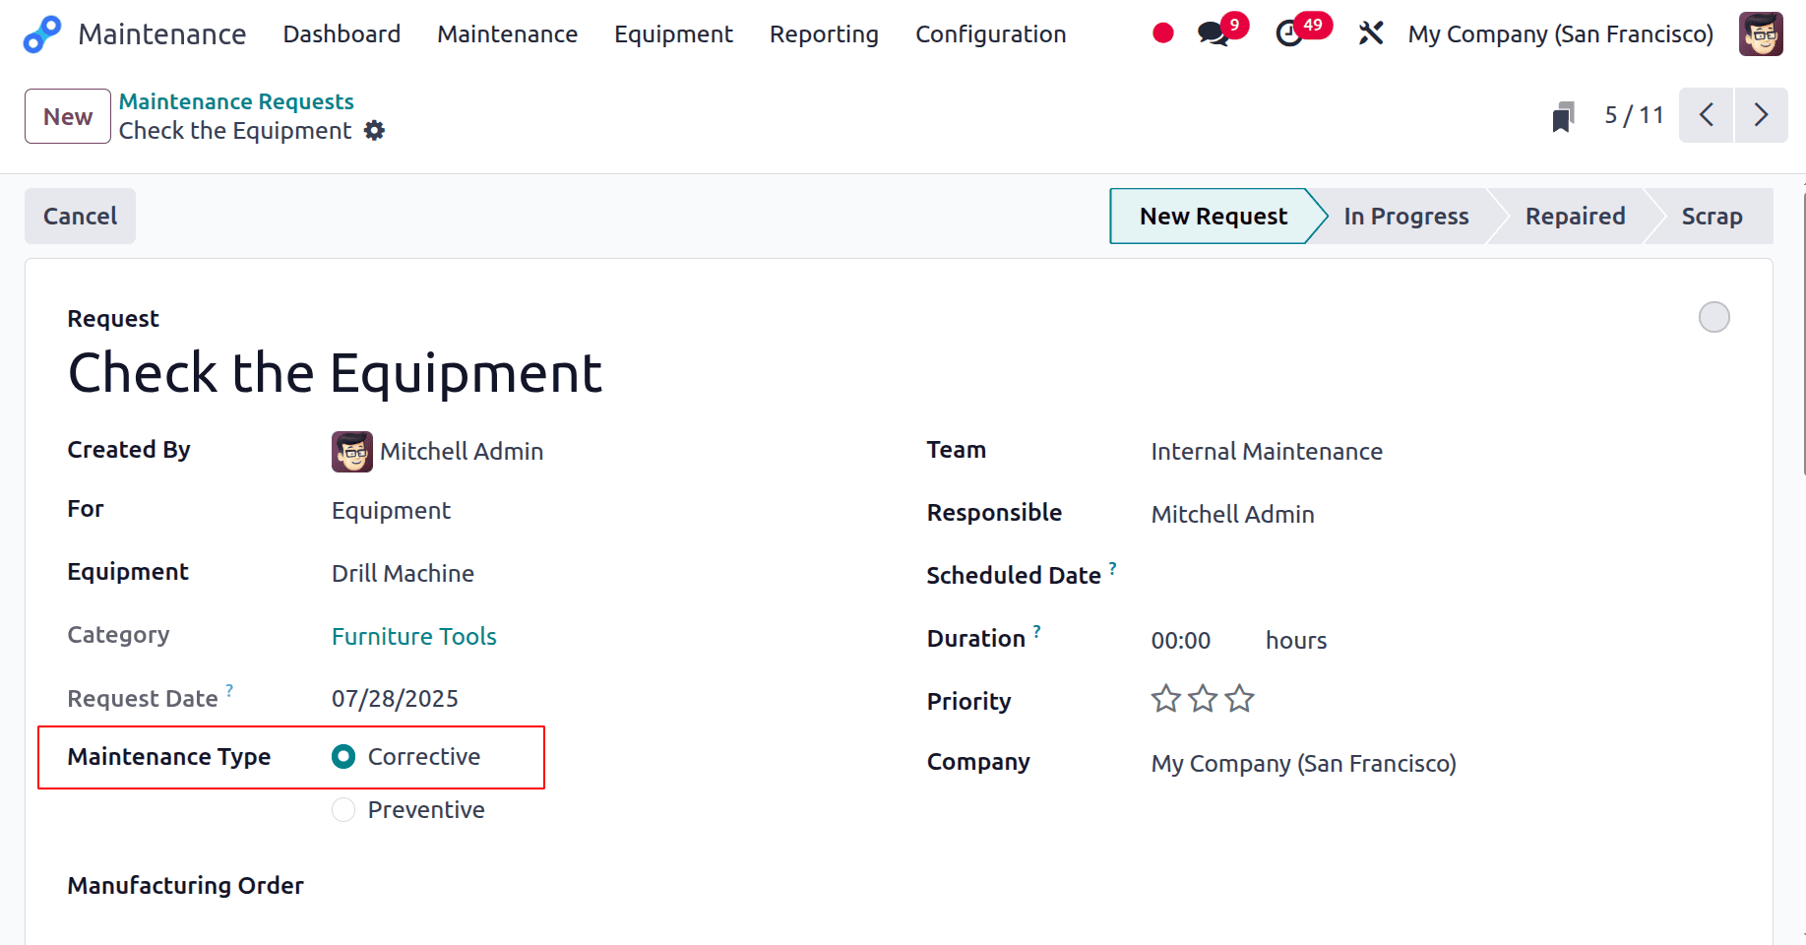Image resolution: width=1806 pixels, height=945 pixels.
Task: Set stage to Scrap
Action: [1713, 216]
